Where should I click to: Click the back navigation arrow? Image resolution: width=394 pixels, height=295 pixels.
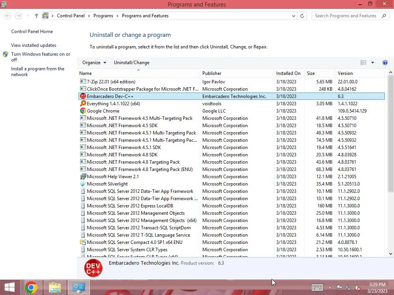coord(8,16)
